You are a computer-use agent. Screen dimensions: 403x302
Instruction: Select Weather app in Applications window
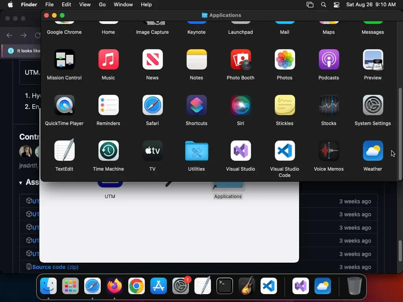(373, 151)
